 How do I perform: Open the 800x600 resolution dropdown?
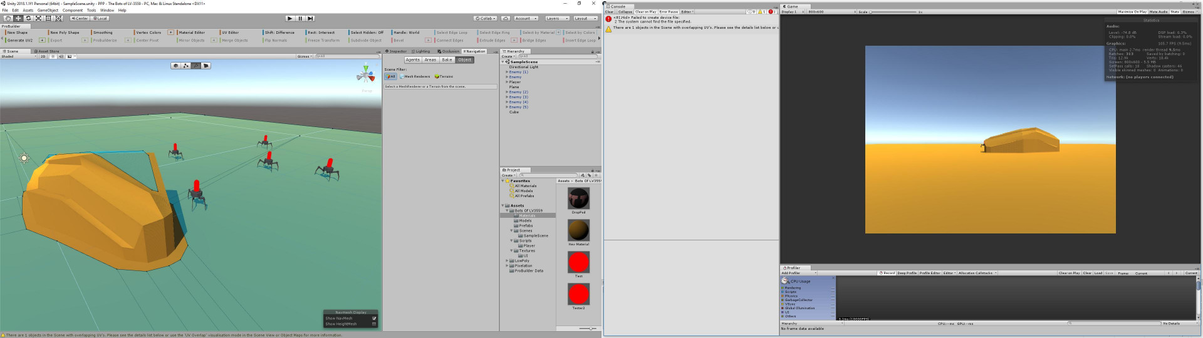point(831,11)
